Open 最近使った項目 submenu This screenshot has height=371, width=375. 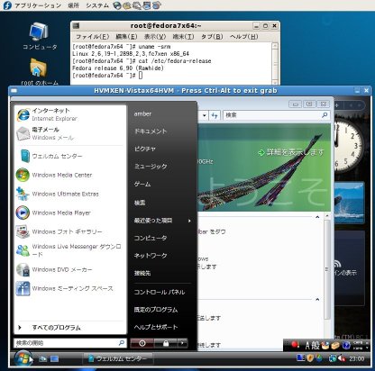[162, 221]
